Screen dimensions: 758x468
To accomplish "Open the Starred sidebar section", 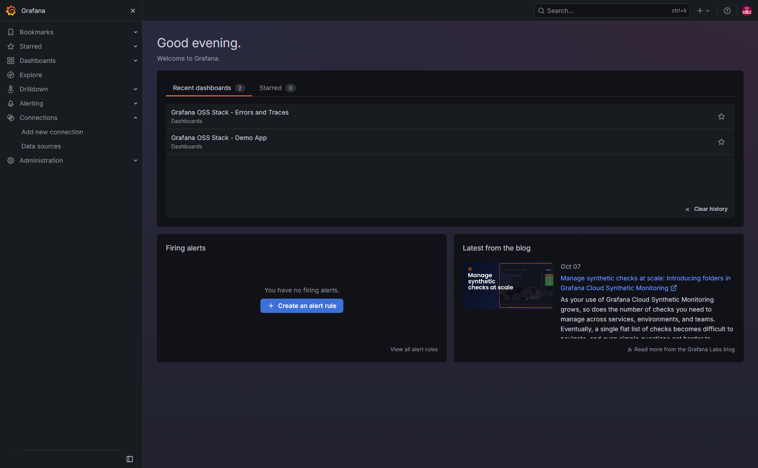I will tap(31, 46).
